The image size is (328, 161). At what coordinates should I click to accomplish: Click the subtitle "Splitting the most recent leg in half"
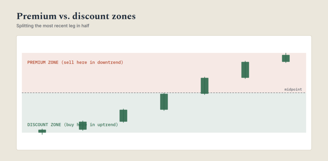pos(53,26)
